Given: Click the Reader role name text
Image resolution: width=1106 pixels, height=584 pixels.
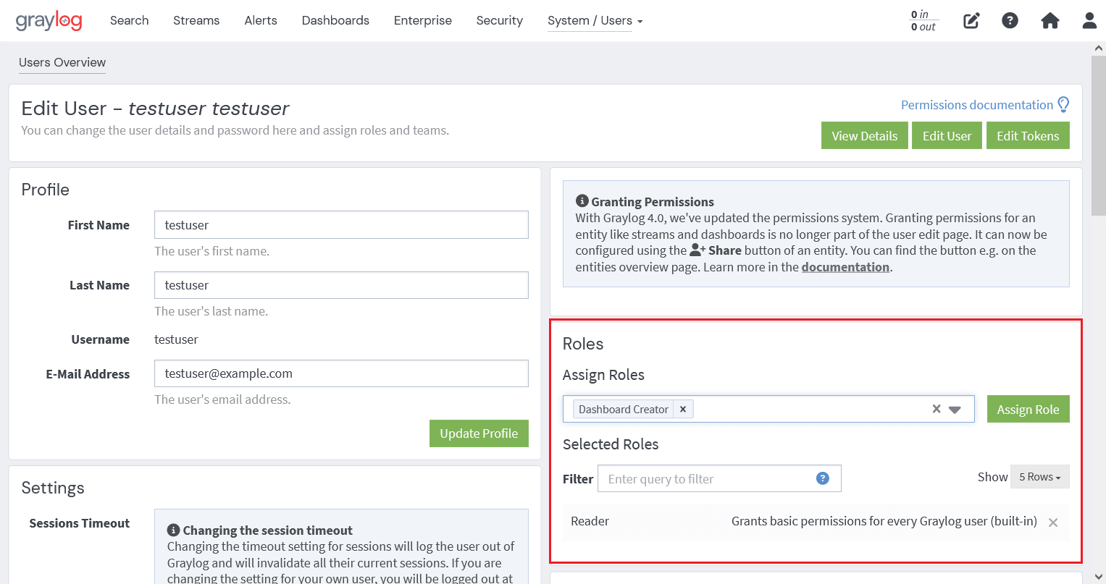Looking at the screenshot, I should click(590, 521).
